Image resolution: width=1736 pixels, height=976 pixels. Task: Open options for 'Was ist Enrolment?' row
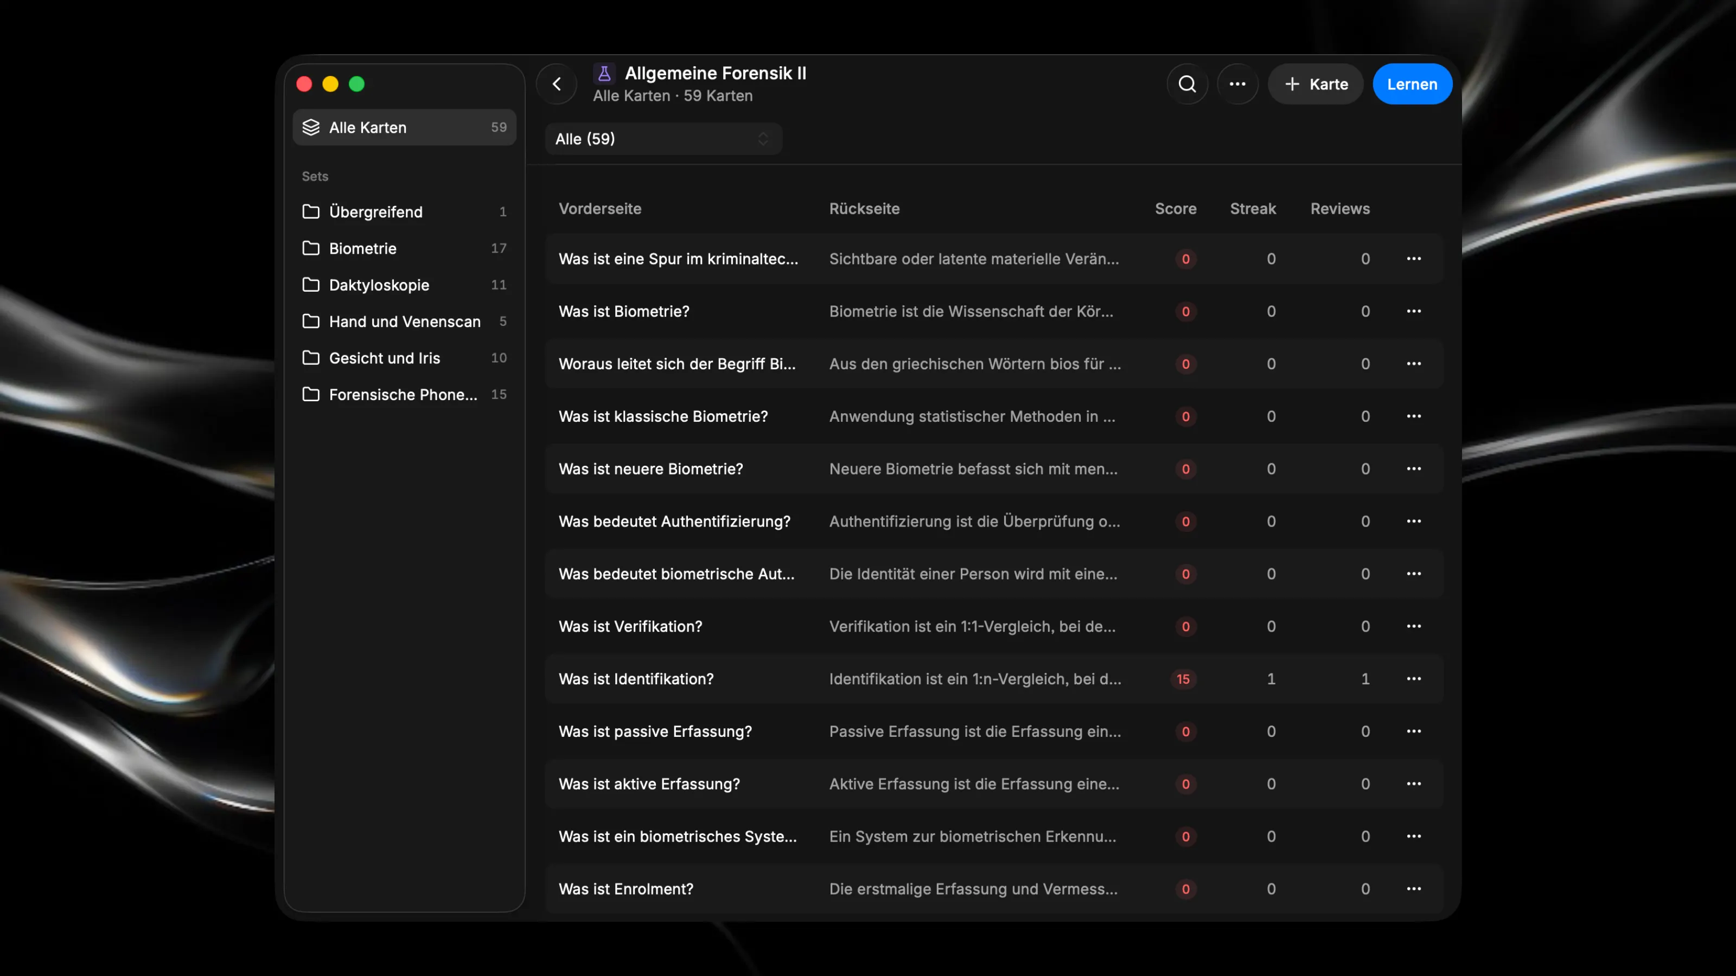(x=1414, y=889)
